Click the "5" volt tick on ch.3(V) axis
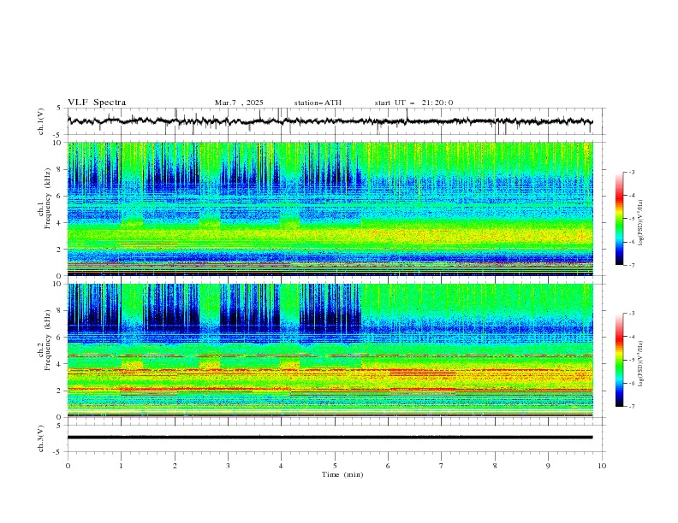The width and height of the screenshot is (678, 523). 59,425
